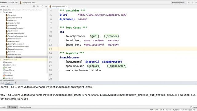Viewport: 197px width, 111px height.
Task: Click TestCases breadcrumb in navigation bar
Action: [x=13, y=2]
